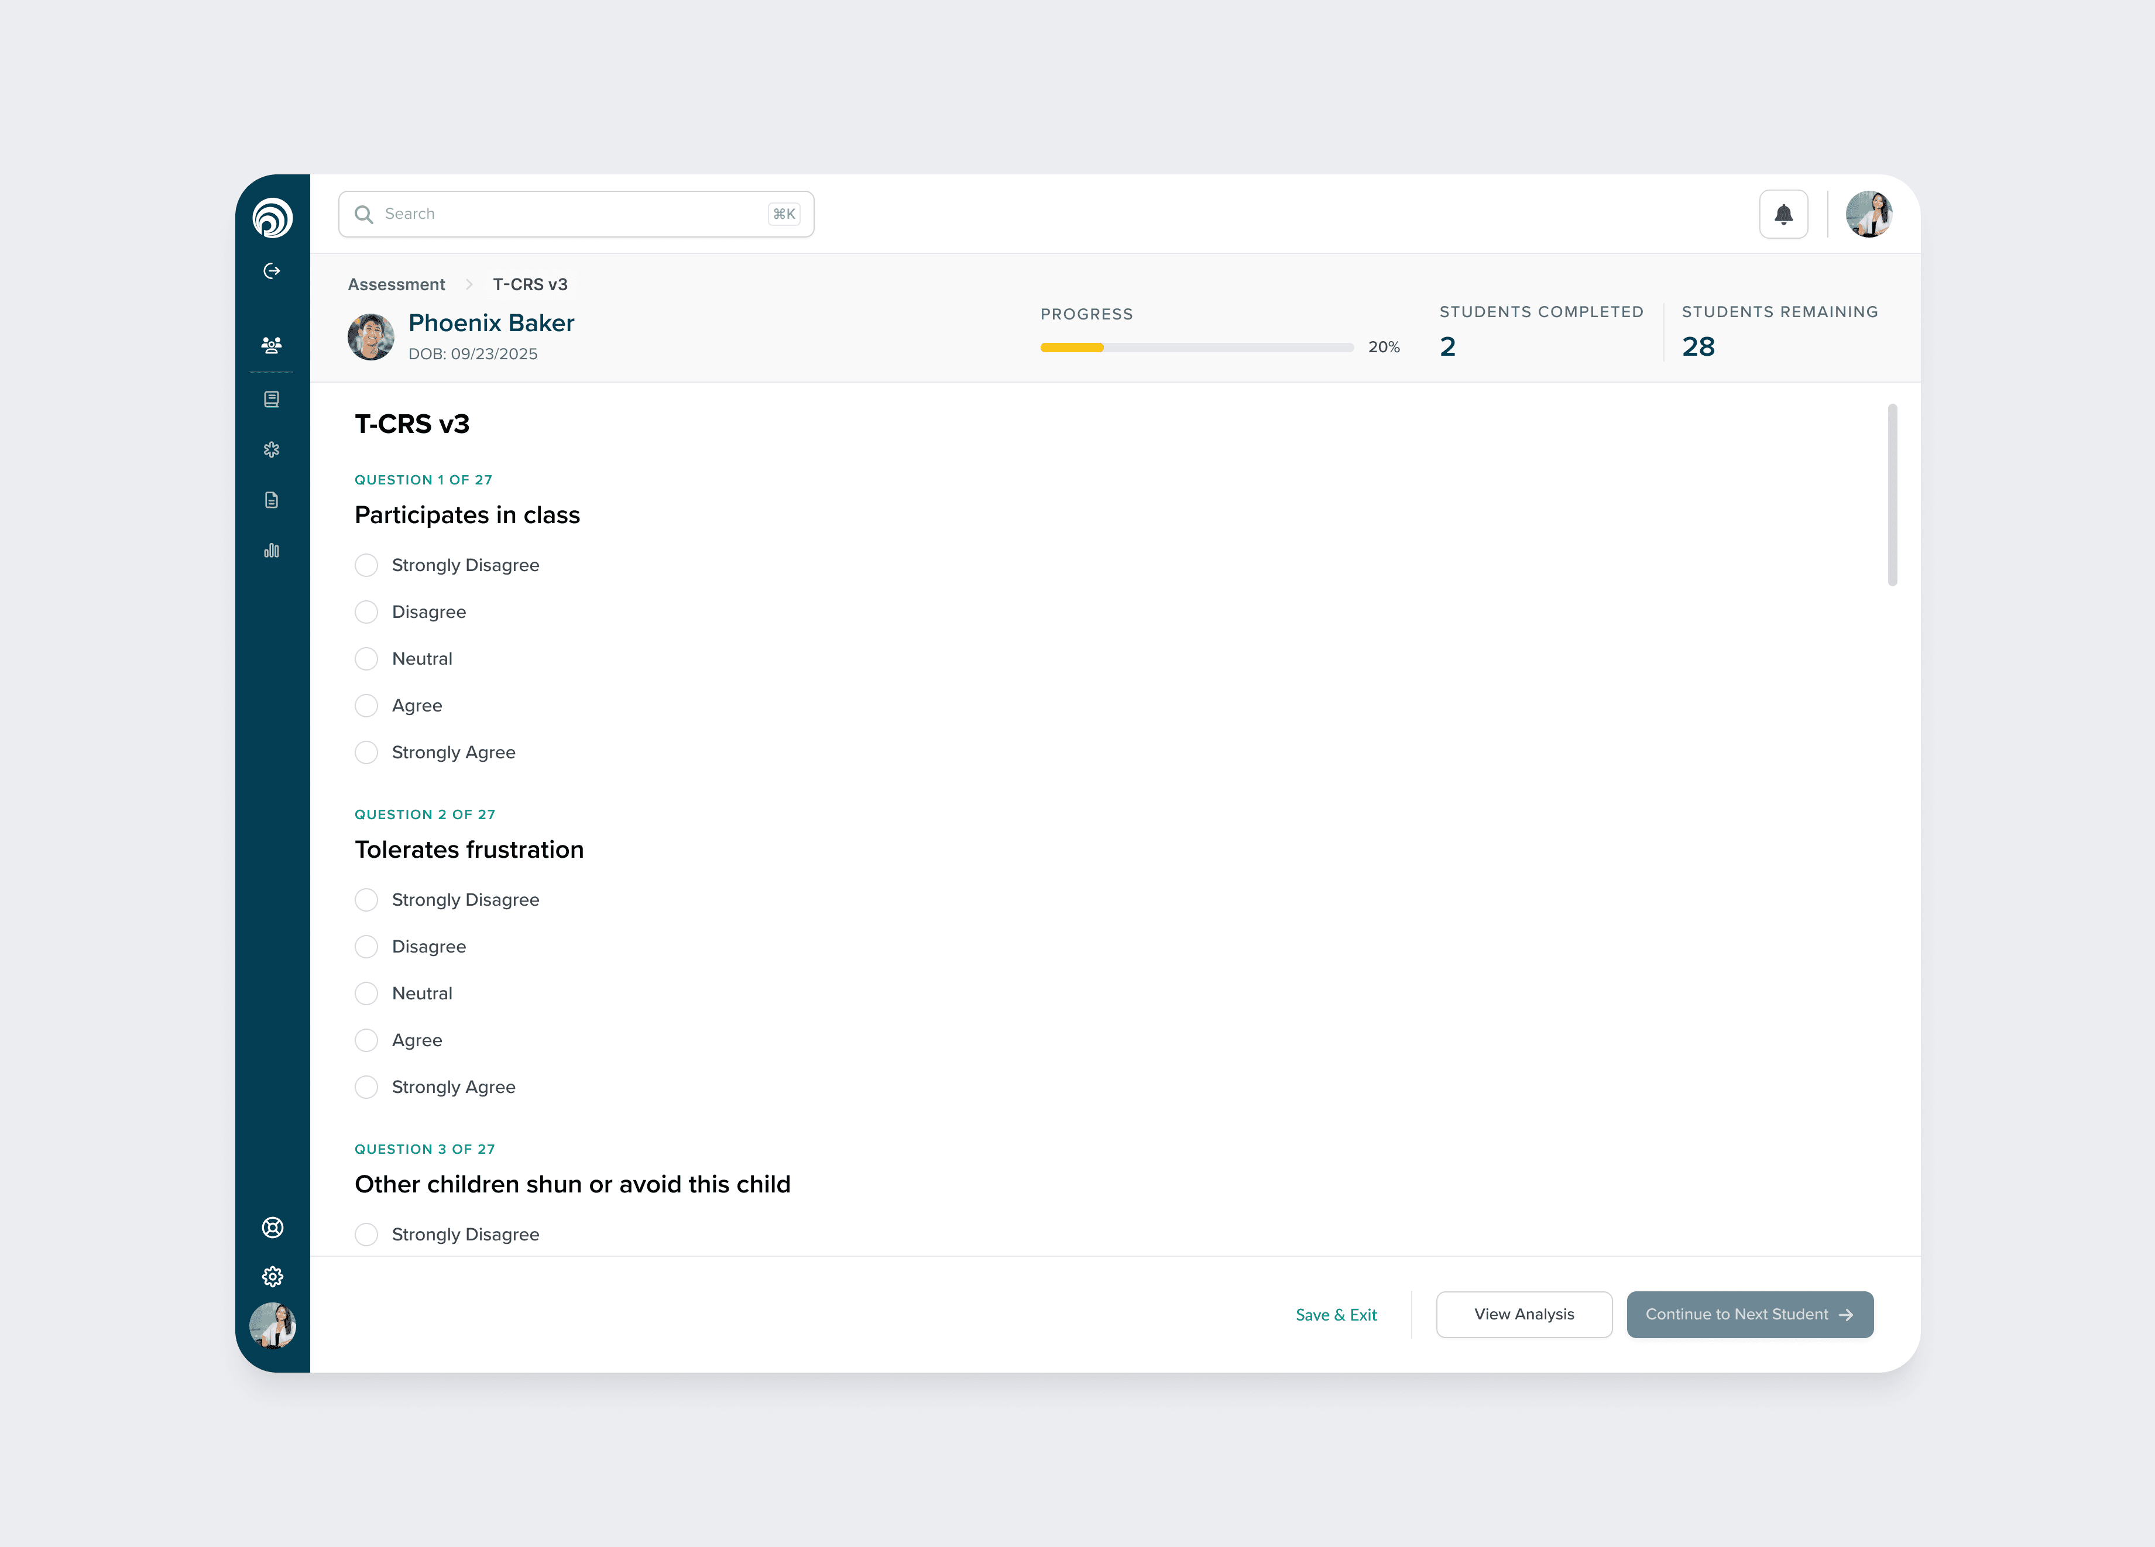Click the logout arrow icon in sidebar
This screenshot has width=2155, height=1547.
(272, 271)
